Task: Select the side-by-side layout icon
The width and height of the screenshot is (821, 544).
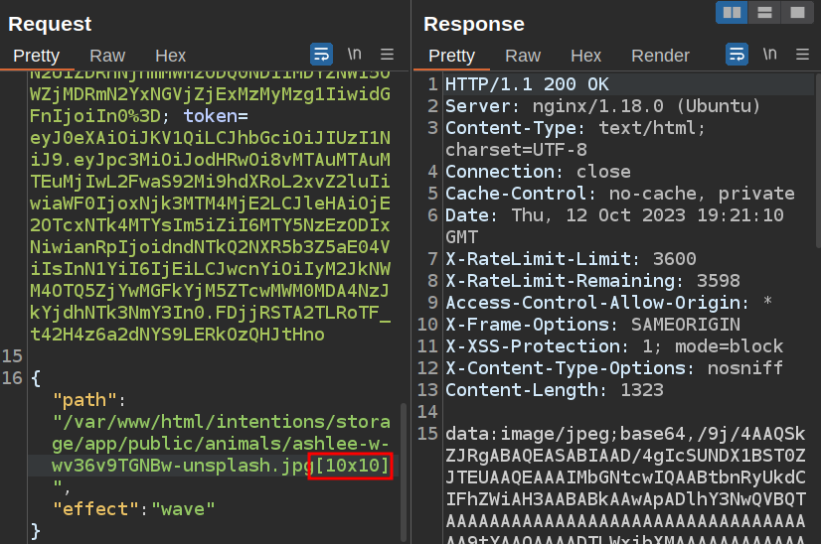Action: 733,12
